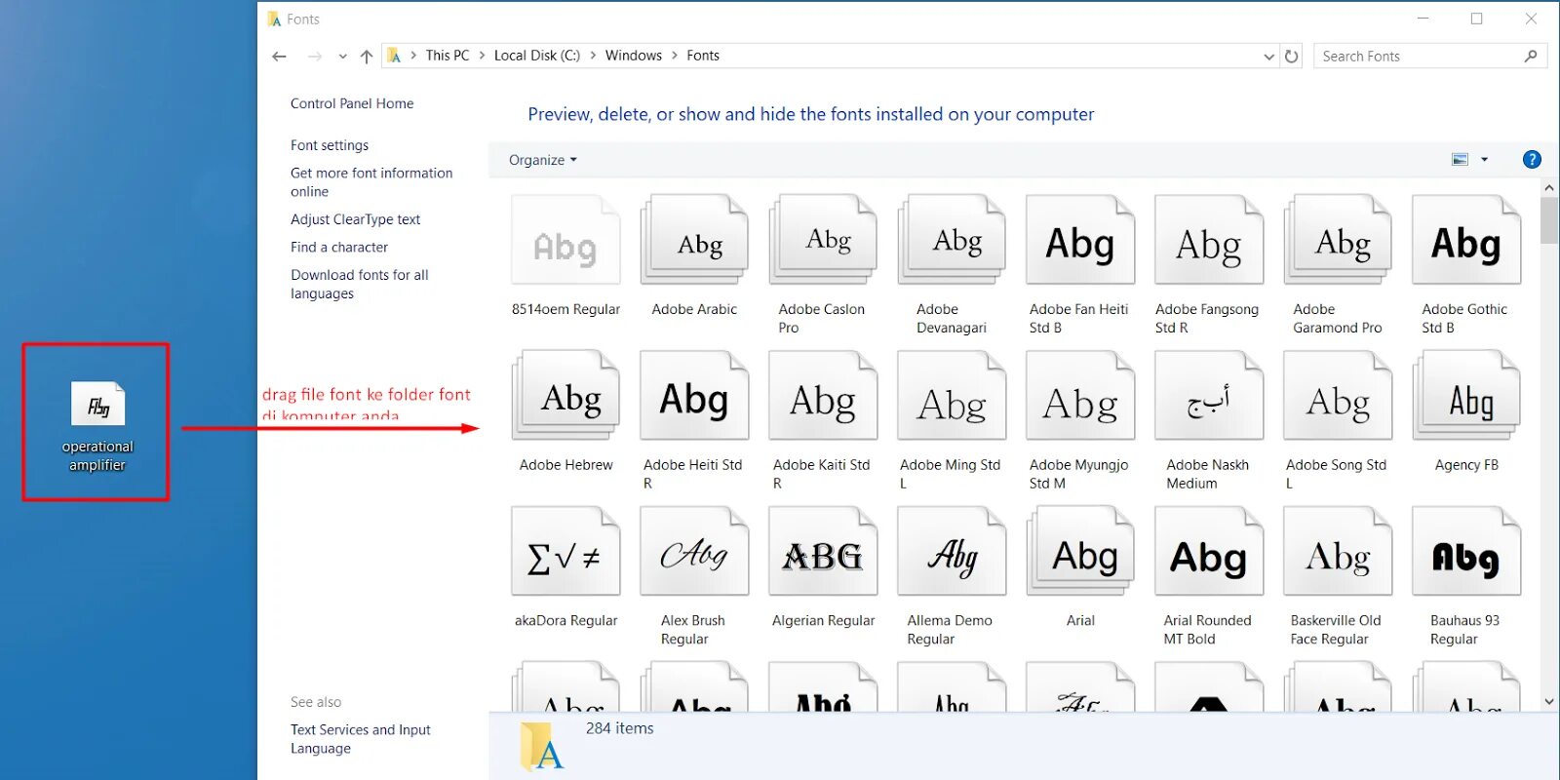Select the Agency FB font icon
Viewport: 1560px width, 780px height.
pyautogui.click(x=1466, y=395)
